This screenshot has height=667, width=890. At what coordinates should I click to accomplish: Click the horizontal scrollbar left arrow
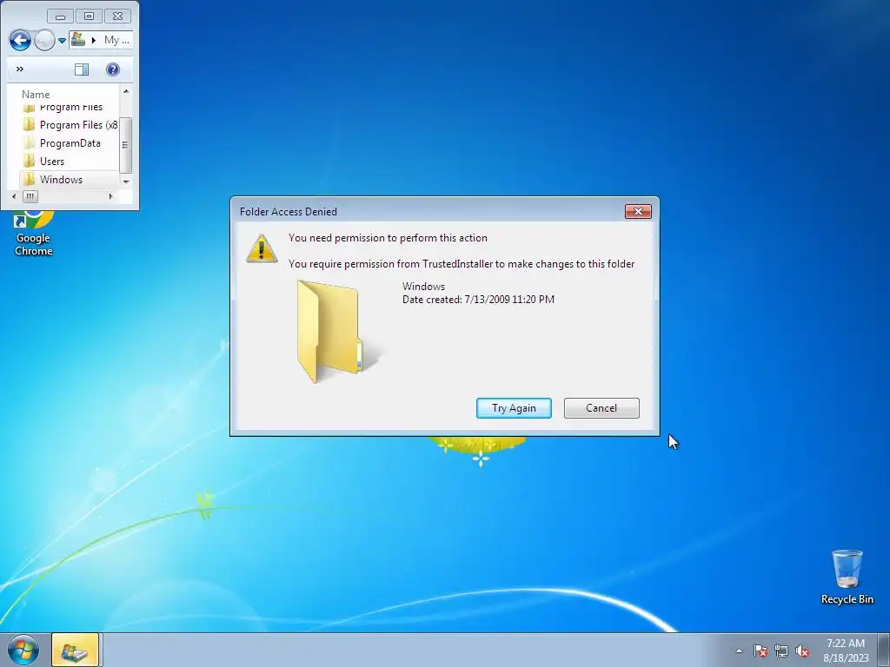pos(14,196)
